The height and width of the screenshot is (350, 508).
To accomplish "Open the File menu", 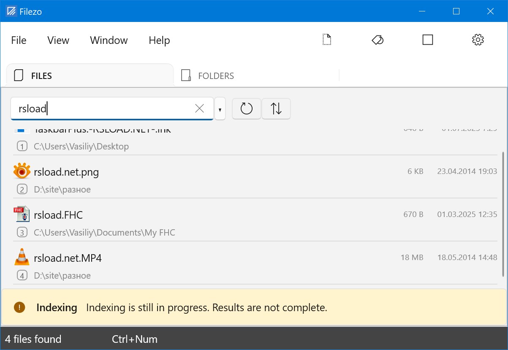I will [19, 40].
